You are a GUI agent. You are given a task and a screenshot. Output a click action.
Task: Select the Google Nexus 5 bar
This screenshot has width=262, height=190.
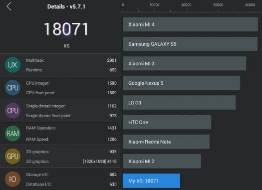(x=182, y=83)
